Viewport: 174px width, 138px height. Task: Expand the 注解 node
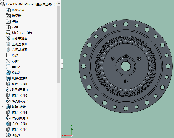point(2,21)
